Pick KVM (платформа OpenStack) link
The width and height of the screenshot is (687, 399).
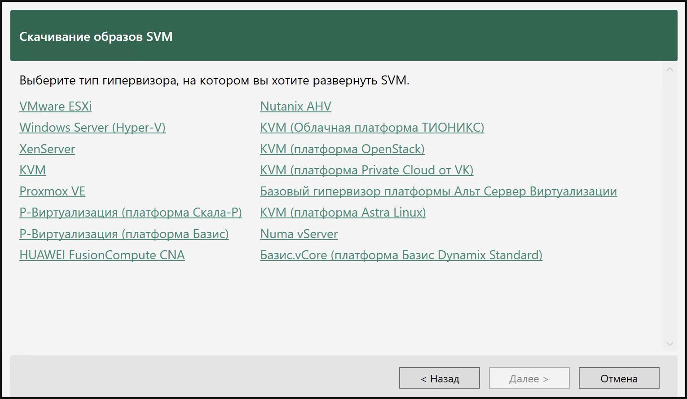coord(342,149)
